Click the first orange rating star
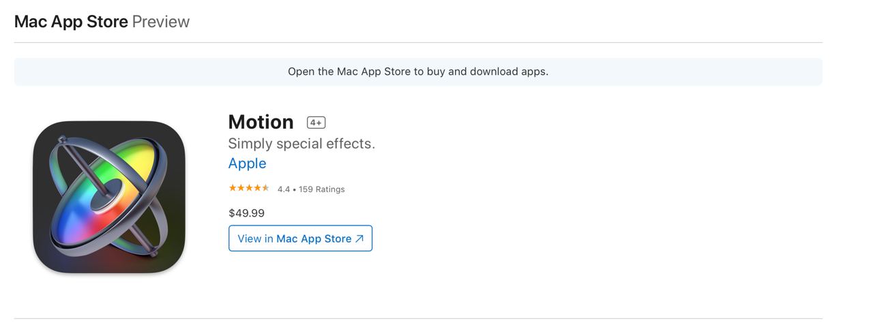The width and height of the screenshot is (873, 329). [x=233, y=188]
